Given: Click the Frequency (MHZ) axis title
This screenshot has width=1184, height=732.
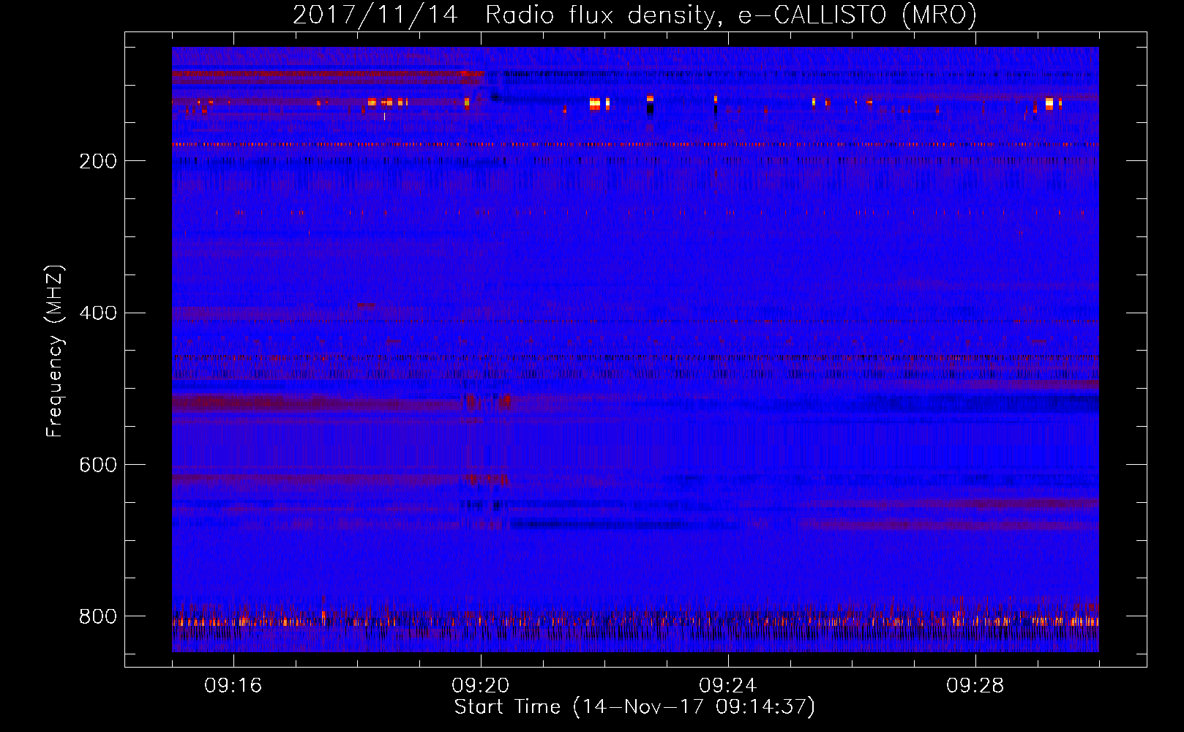Looking at the screenshot, I should (55, 351).
